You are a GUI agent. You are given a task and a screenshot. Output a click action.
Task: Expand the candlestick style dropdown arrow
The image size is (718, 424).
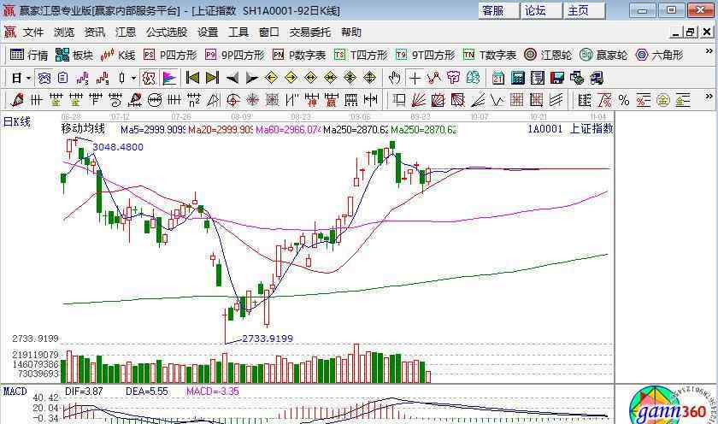[133, 79]
